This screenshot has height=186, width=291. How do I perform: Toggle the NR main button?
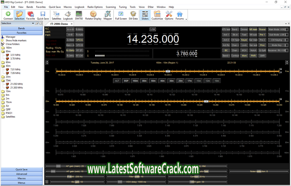click(x=253, y=29)
